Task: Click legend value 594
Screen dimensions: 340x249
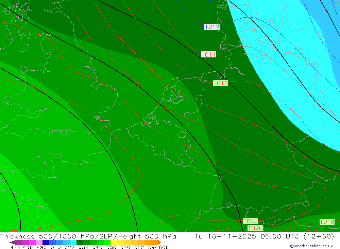Action: point(153,247)
